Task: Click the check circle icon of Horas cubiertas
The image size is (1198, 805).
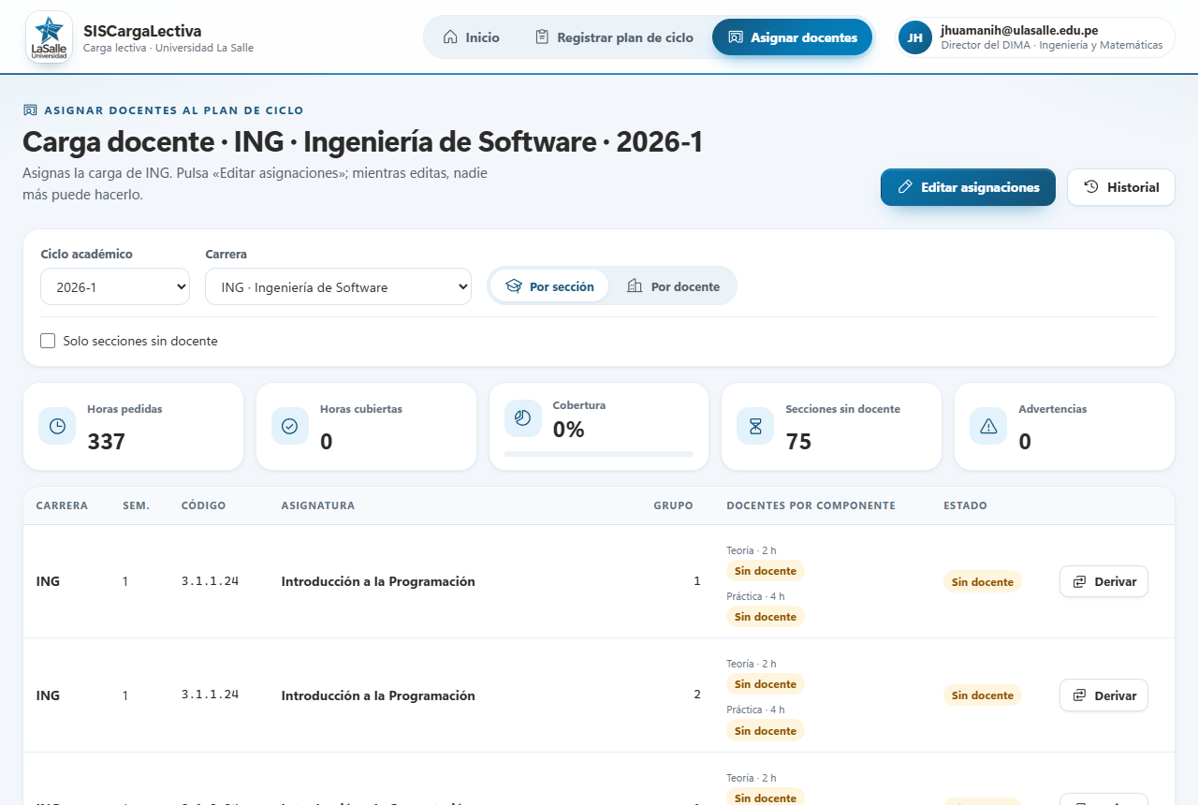Action: [290, 426]
